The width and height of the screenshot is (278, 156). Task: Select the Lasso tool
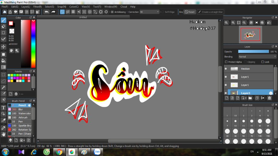point(4,81)
